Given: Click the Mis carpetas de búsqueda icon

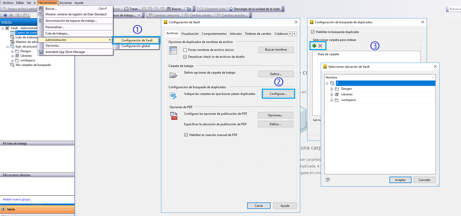Looking at the screenshot, I should tap(12, 65).
